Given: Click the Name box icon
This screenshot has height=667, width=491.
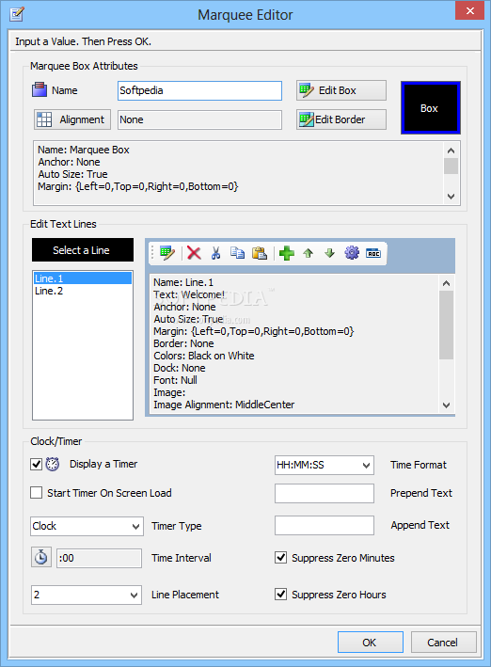Looking at the screenshot, I should pyautogui.click(x=40, y=89).
